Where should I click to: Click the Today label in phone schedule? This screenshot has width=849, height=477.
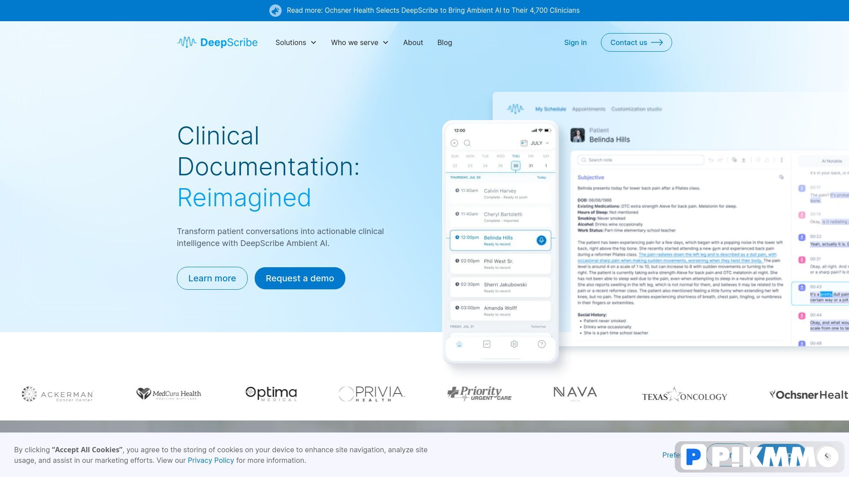[x=541, y=178]
